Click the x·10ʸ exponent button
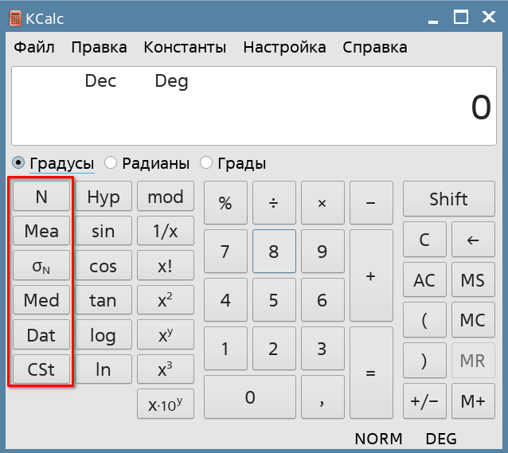 (165, 404)
